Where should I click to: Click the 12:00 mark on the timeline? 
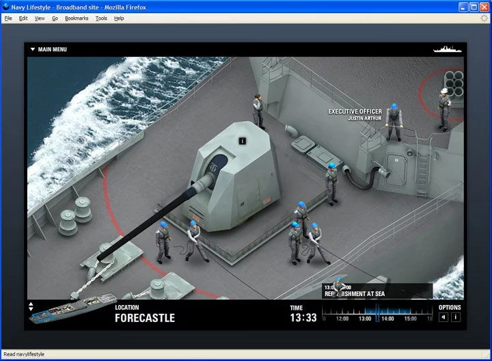[x=342, y=319]
